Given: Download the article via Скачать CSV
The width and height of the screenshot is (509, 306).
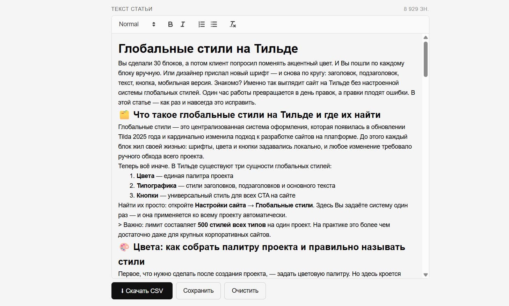Looking at the screenshot, I should pos(142,291).
